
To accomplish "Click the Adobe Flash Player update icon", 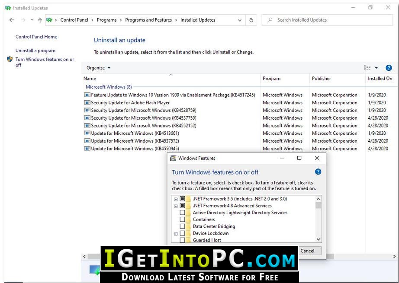I will point(87,102).
